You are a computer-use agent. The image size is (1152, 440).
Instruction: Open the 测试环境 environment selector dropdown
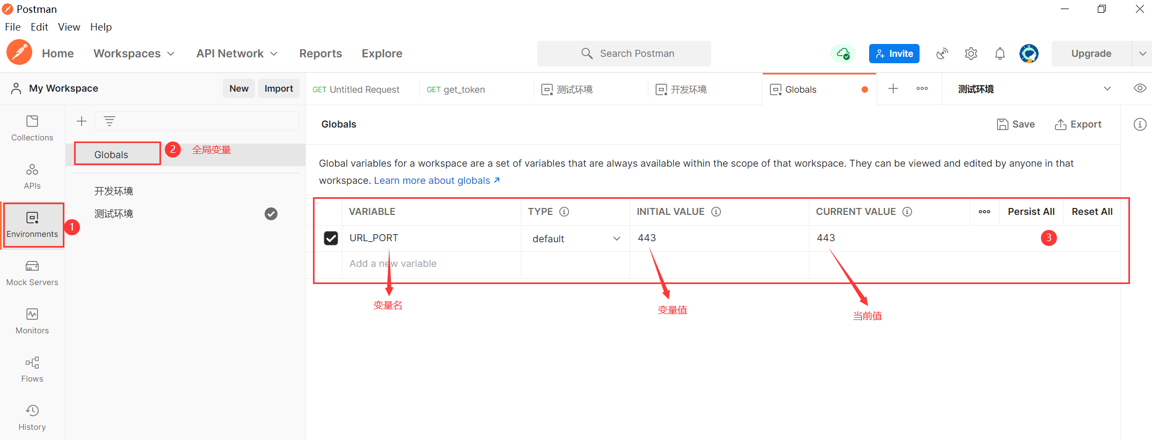pyautogui.click(x=1034, y=89)
